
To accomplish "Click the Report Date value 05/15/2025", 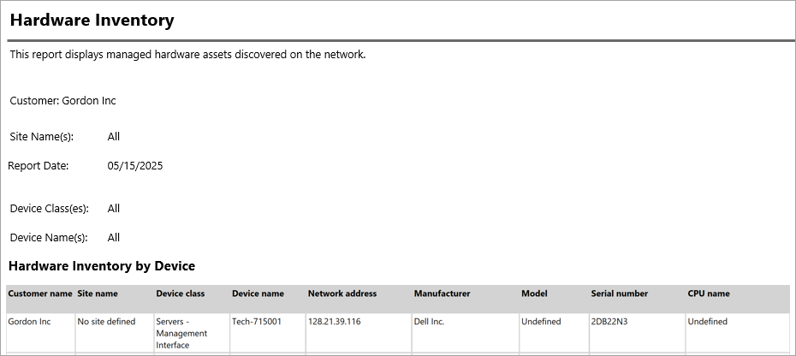I will 135,166.
